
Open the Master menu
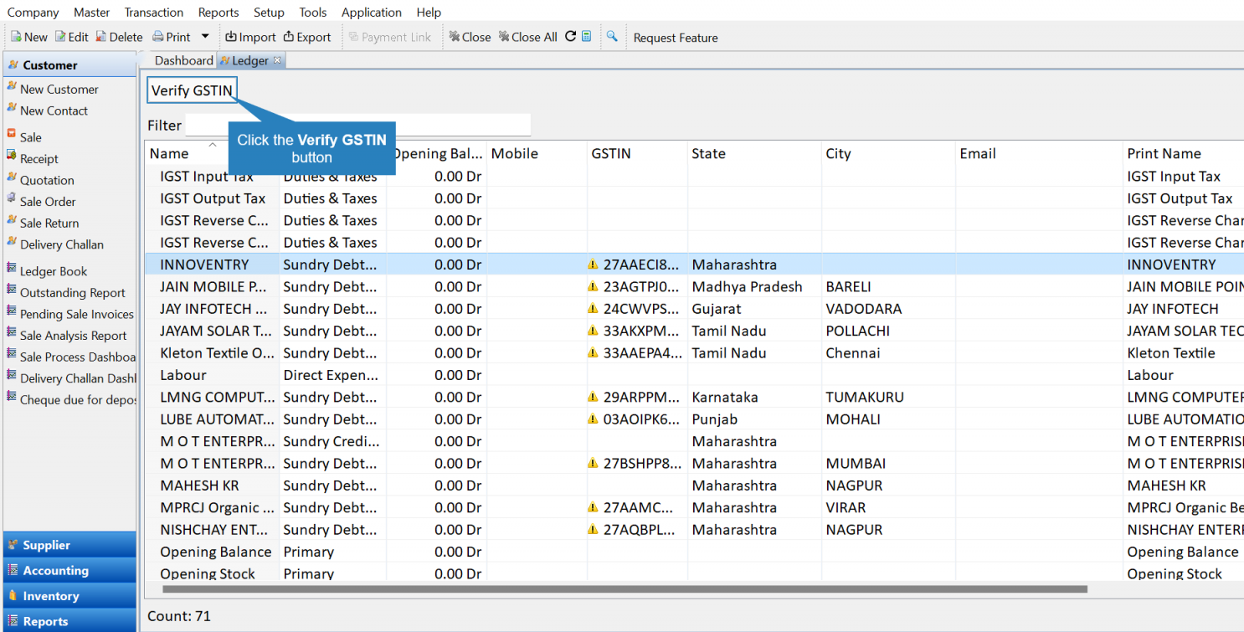[x=92, y=13]
